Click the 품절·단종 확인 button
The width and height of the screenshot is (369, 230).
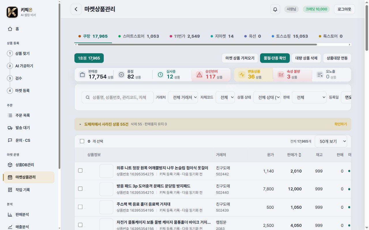[274, 58]
